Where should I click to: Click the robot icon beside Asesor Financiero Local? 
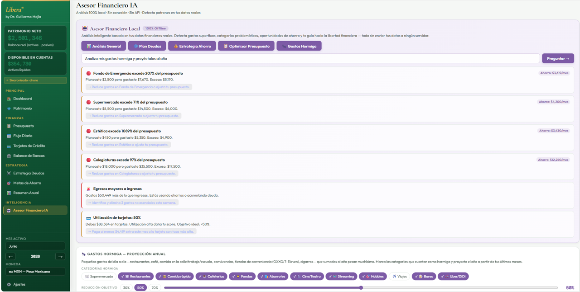[84, 28]
